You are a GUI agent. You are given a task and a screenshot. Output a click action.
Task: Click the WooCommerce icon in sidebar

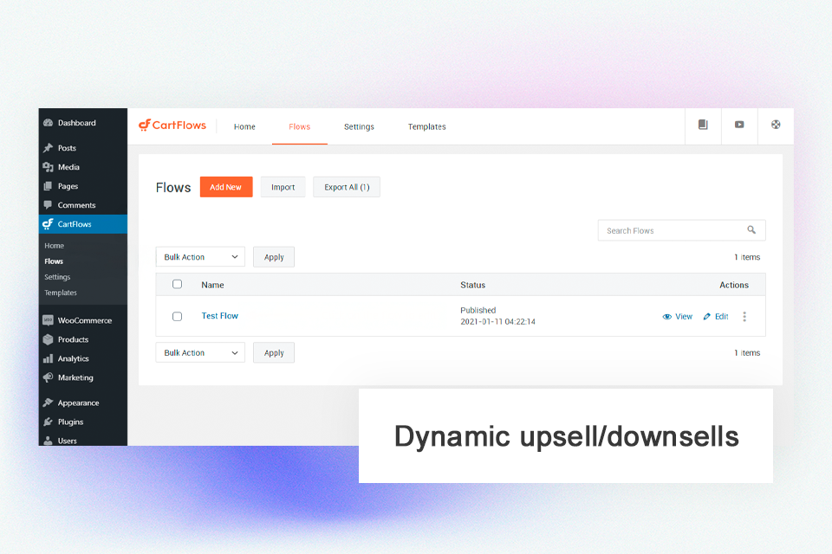pyautogui.click(x=49, y=320)
